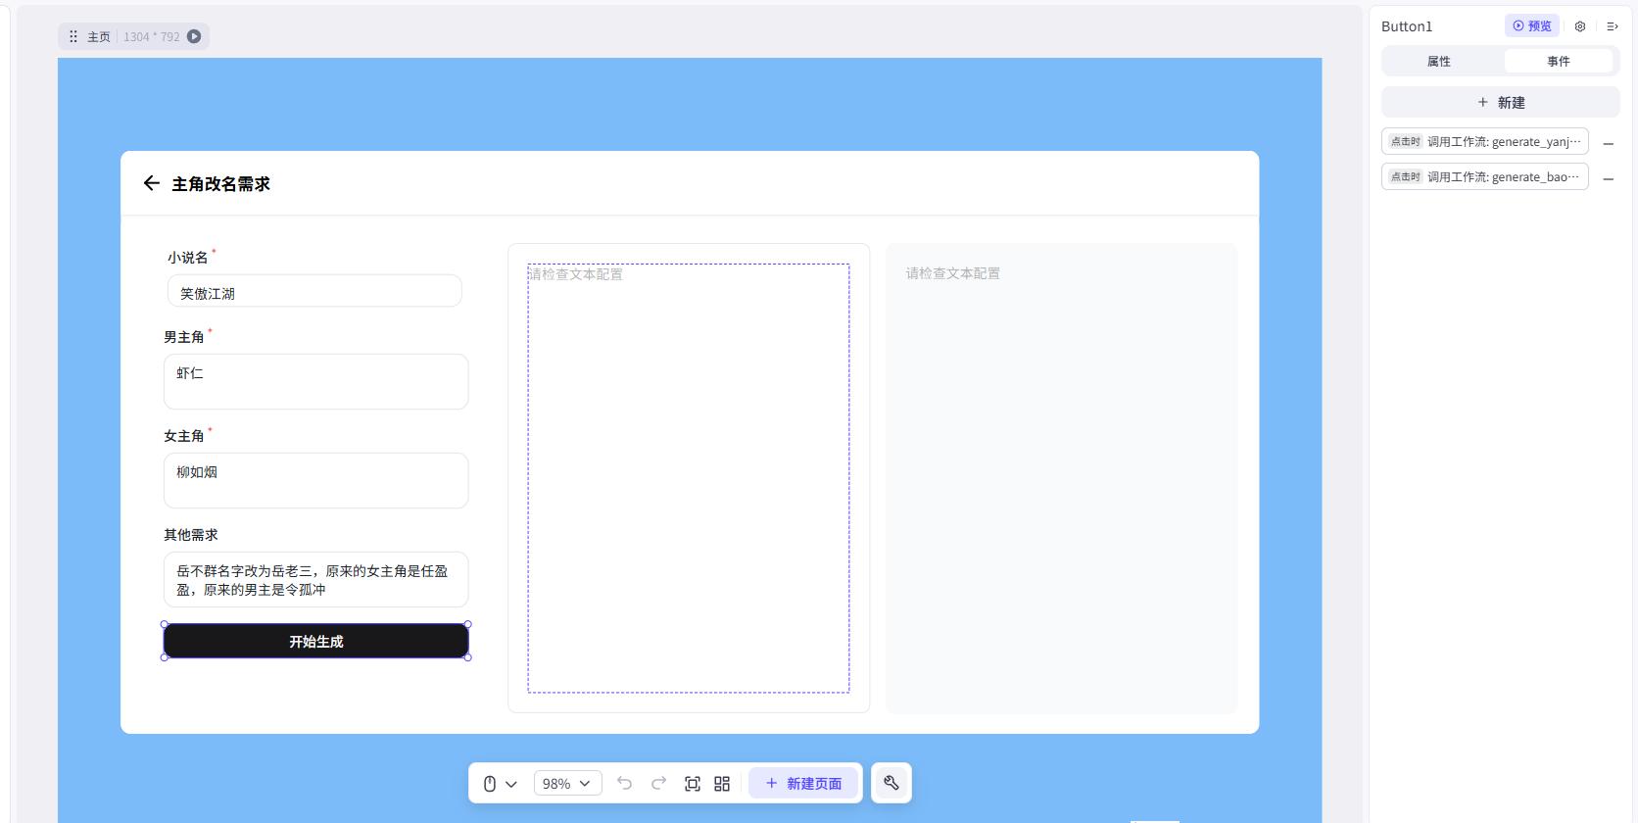Collapse the right panel via the arrow-lines icon
The width and height of the screenshot is (1638, 823).
click(x=1612, y=26)
